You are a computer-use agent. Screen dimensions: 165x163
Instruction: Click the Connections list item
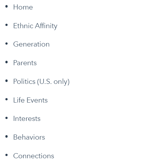(34, 156)
